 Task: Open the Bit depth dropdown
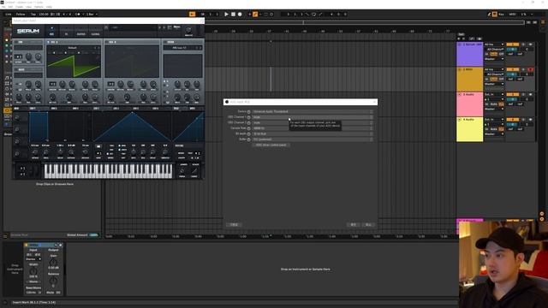[x=313, y=134]
